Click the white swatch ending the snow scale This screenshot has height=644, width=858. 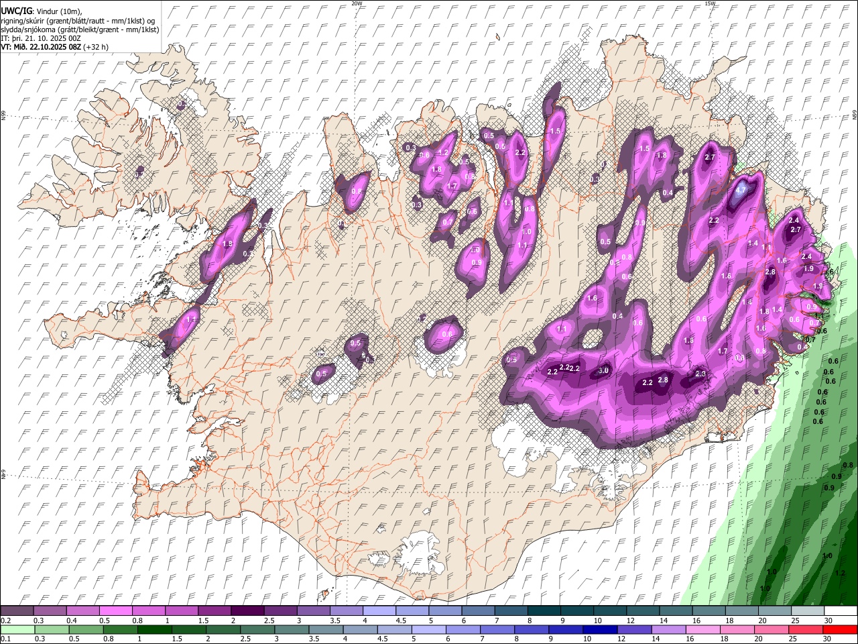841,610
